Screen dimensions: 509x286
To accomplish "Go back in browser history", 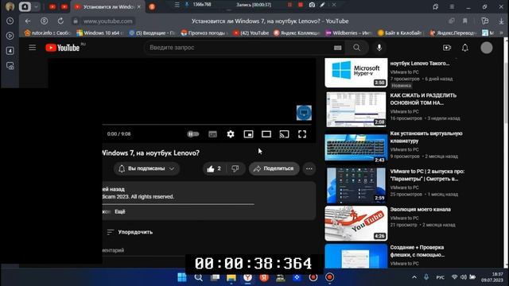I will pos(28,21).
